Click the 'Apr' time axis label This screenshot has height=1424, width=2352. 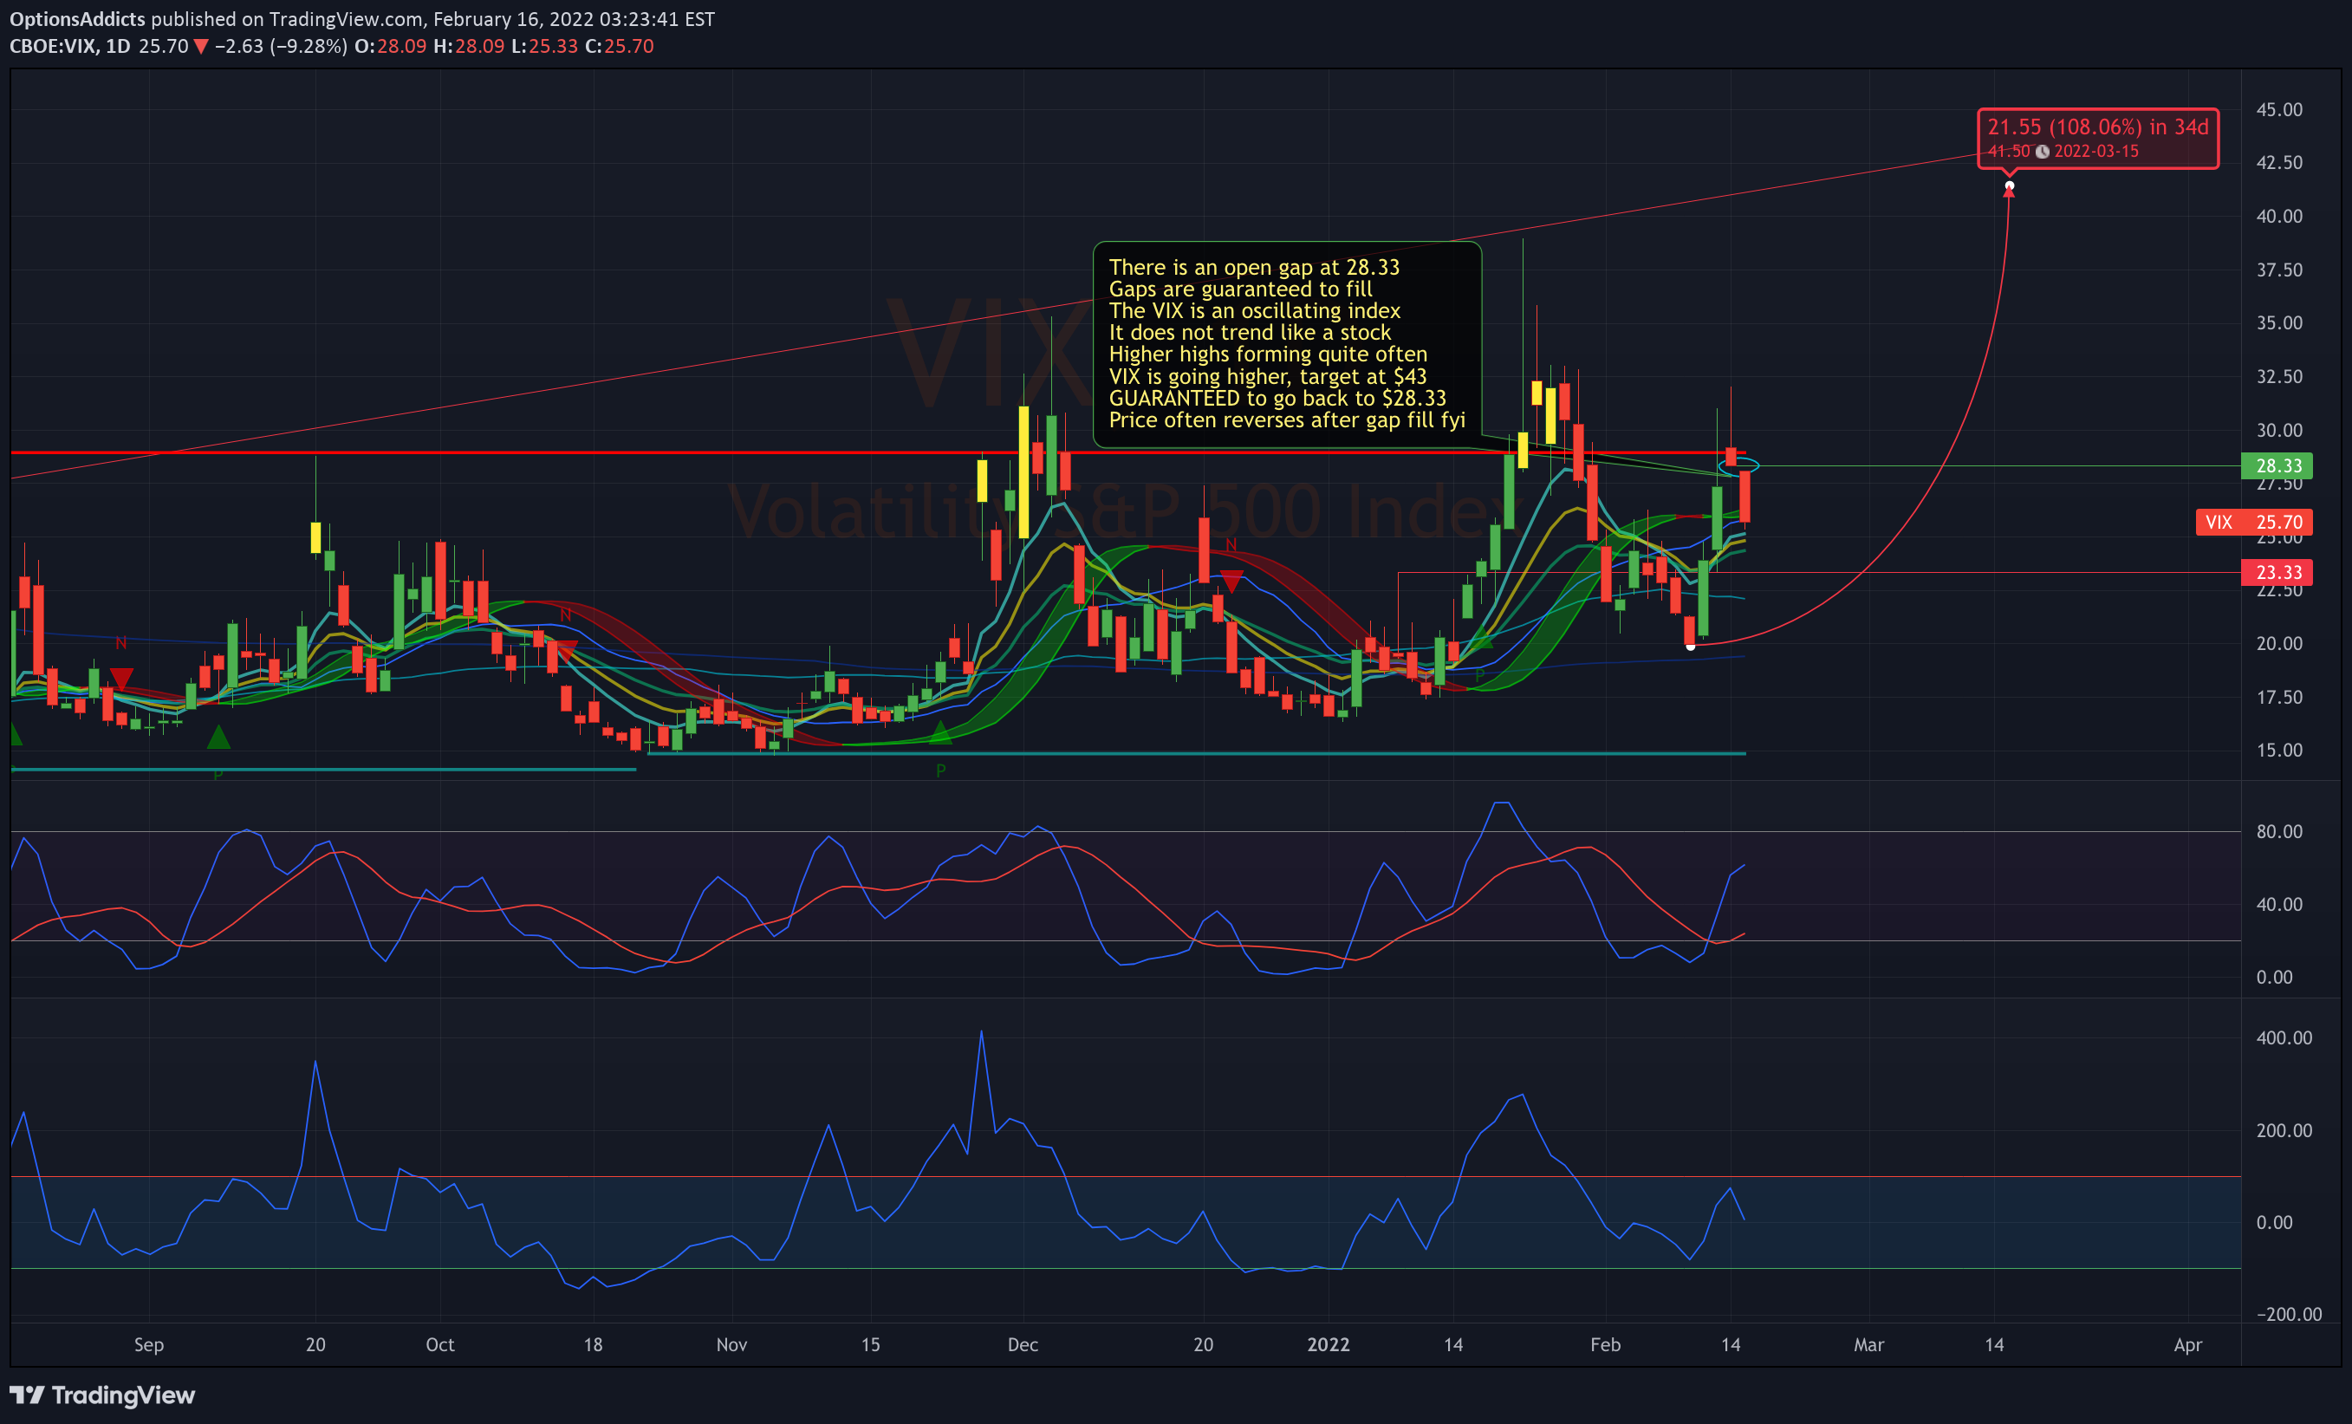pos(2188,1343)
